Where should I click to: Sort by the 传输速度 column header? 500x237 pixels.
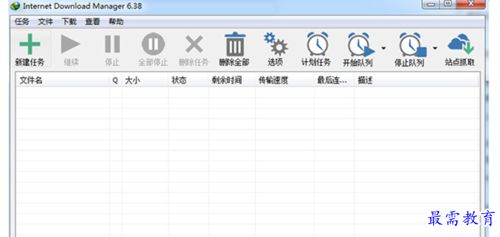[x=284, y=80]
